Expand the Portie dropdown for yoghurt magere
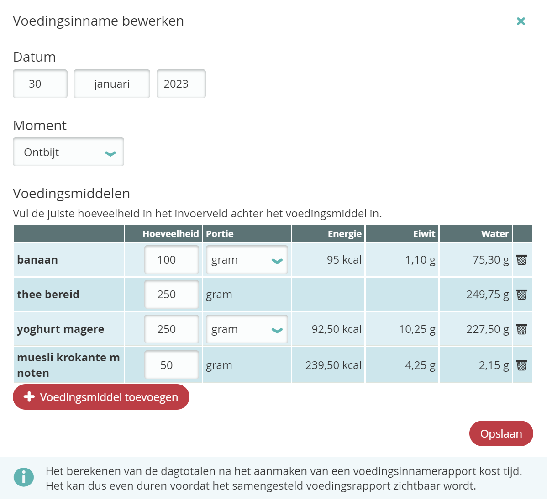 click(247, 329)
